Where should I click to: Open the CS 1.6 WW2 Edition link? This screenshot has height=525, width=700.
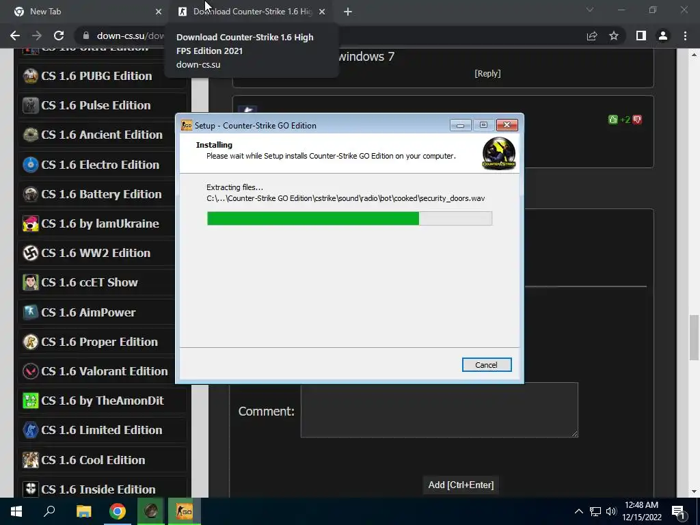tap(96, 253)
